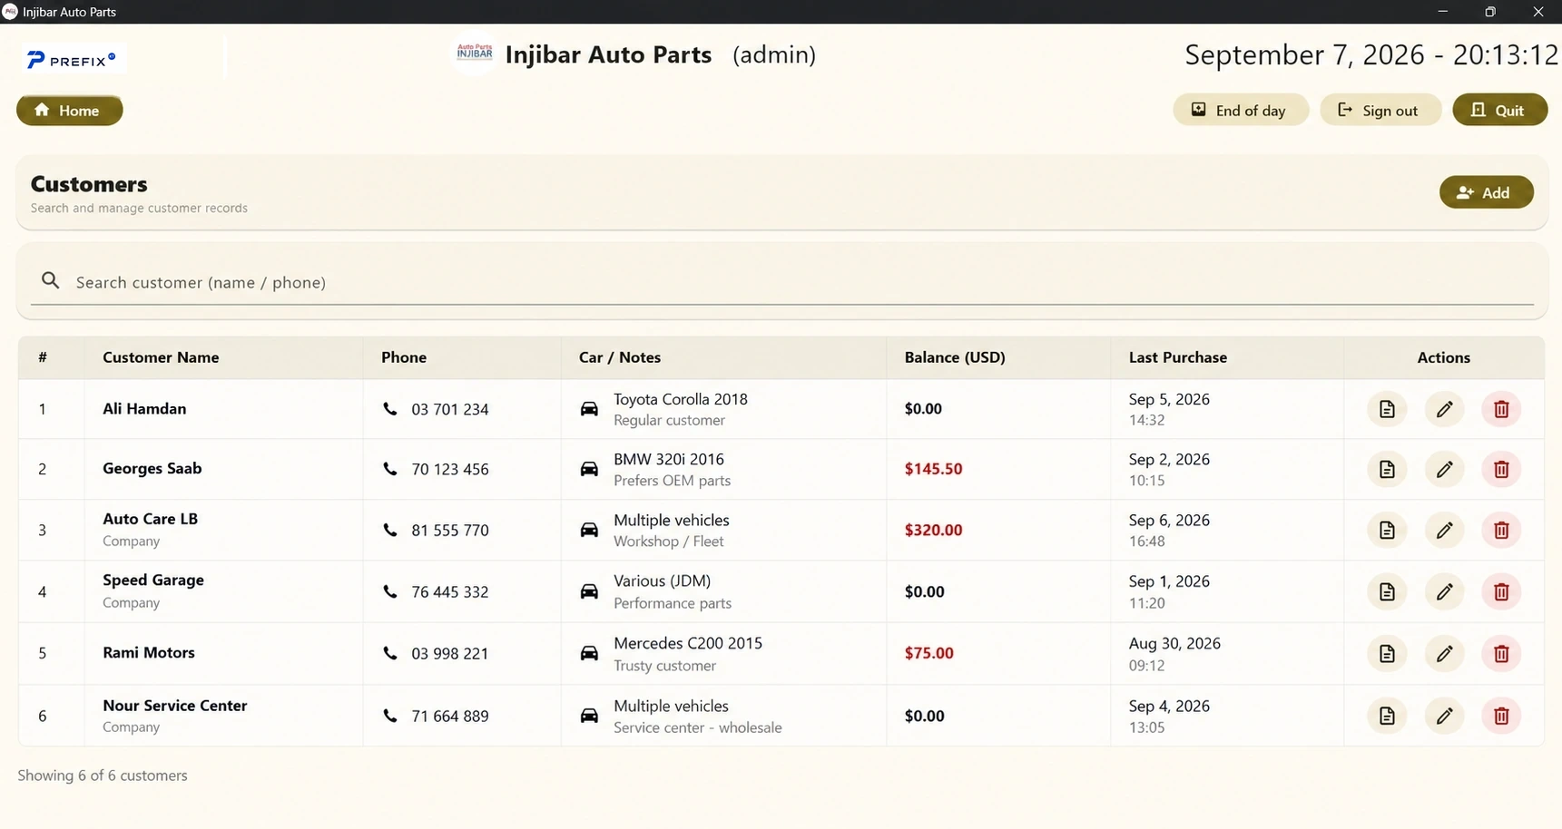1562x829 pixels.
Task: Edit Auto Care LB record pencil icon
Action: [x=1444, y=530]
